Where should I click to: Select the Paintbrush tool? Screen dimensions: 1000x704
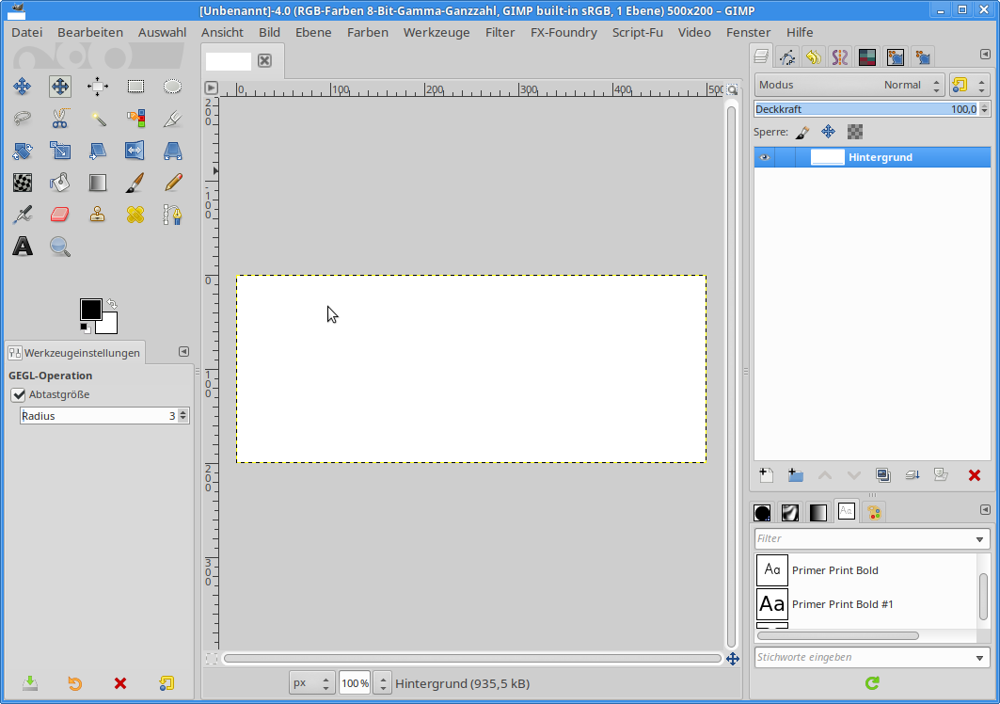pyautogui.click(x=135, y=182)
